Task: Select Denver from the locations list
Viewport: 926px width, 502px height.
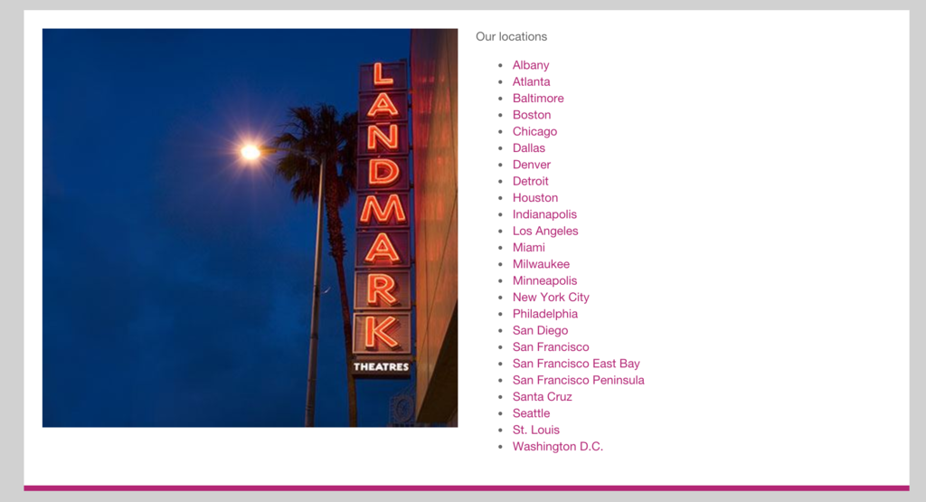Action: (x=531, y=165)
